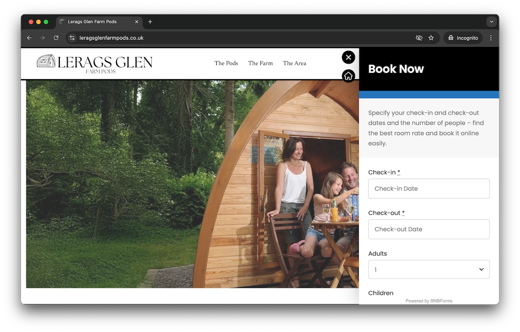Click the tracking protection eye icon
Viewport: 520px width, 332px height.
(419, 38)
